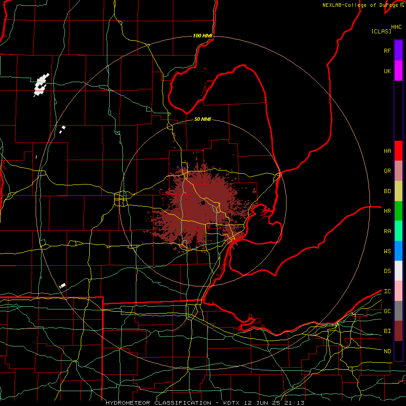Click the DS legend label
This screenshot has height=406, width=406.
[x=387, y=271]
